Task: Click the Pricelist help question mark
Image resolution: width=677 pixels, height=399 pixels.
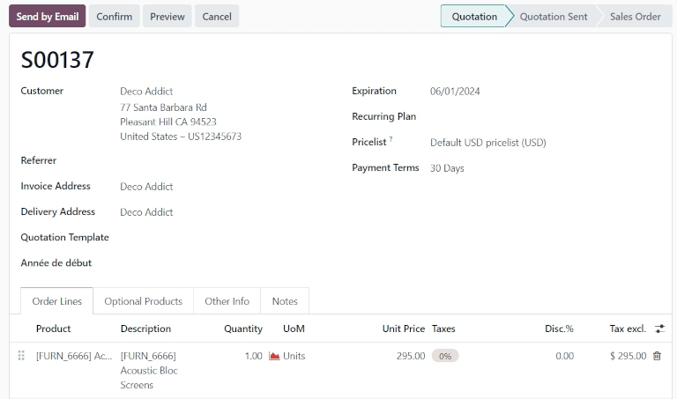Action: tap(391, 139)
